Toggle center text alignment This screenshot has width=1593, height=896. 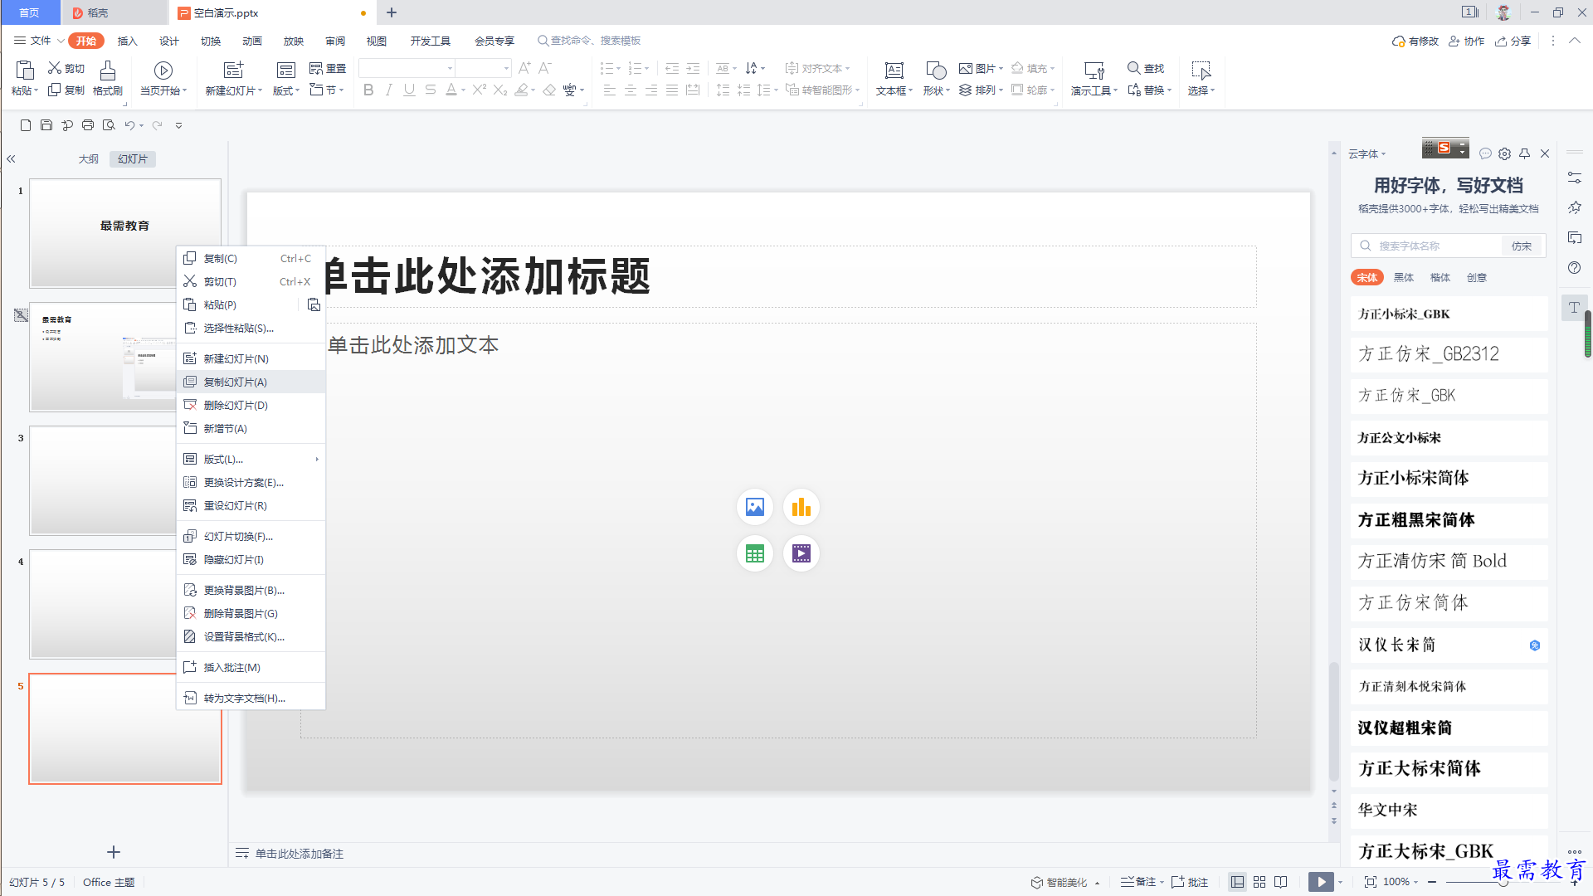tap(631, 90)
